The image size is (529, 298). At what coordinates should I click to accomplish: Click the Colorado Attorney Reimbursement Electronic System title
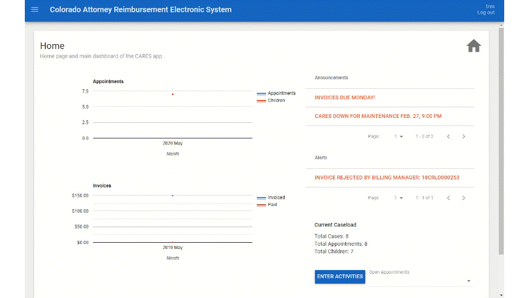(x=141, y=9)
